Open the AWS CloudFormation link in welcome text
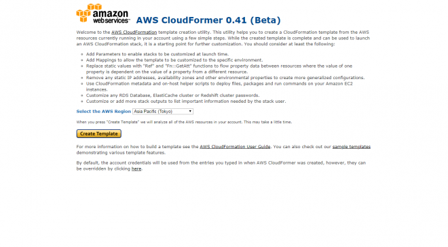This screenshot has width=448, height=247. [134, 32]
